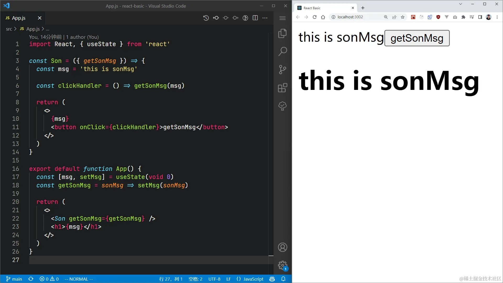503x283 pixels.
Task: Open the Extensions view in activity bar
Action: point(282,88)
